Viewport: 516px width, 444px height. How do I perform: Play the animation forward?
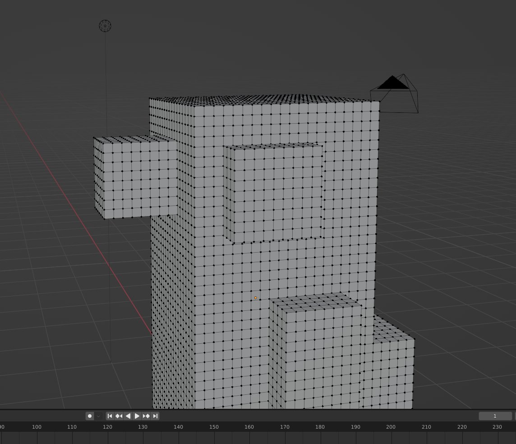(x=137, y=416)
